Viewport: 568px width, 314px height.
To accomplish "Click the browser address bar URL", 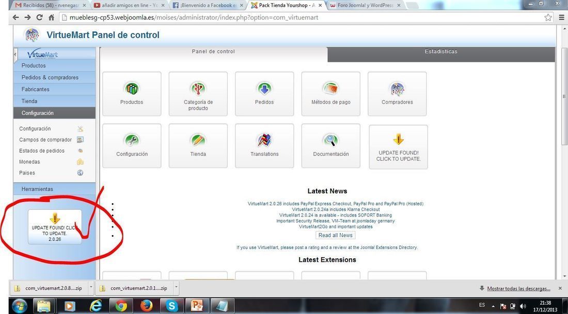I will [x=194, y=18].
